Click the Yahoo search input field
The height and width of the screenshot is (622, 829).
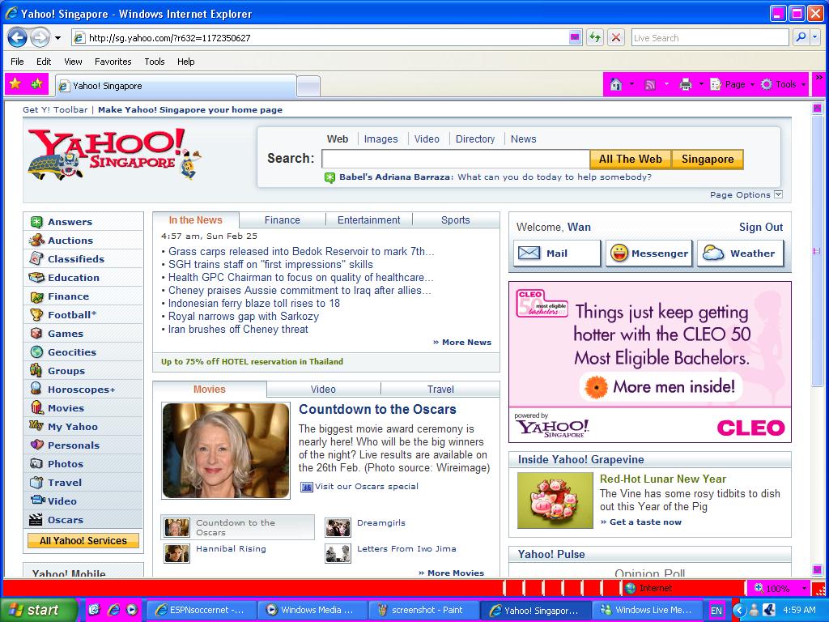(x=455, y=160)
